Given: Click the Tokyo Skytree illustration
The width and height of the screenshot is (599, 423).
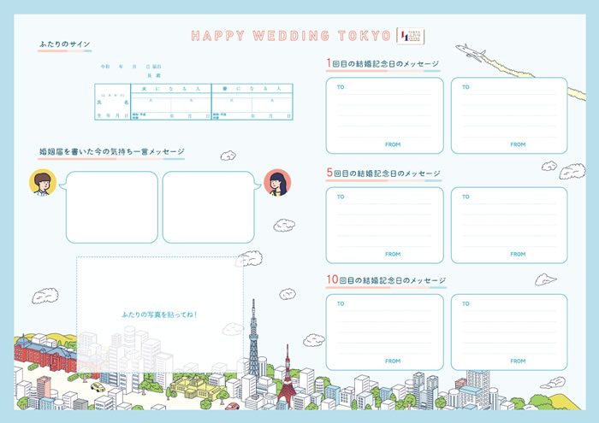Looking at the screenshot, I should pos(253,342).
